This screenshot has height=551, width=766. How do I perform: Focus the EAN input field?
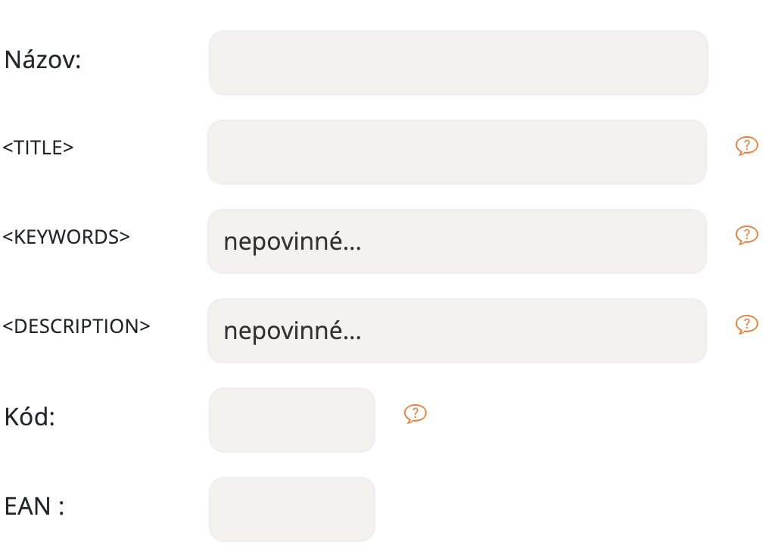tap(291, 509)
